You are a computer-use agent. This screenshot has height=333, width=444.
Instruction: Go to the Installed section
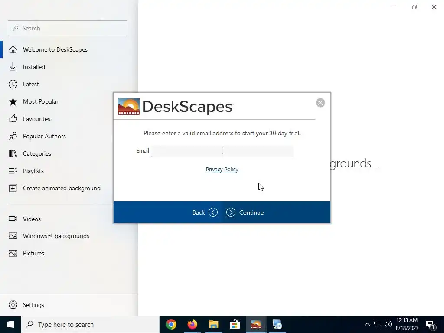(x=34, y=67)
